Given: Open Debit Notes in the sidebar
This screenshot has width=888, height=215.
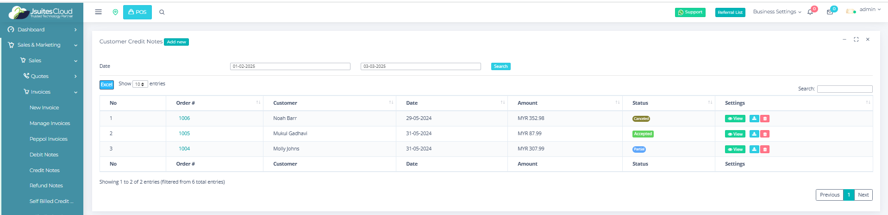Looking at the screenshot, I should pos(44,155).
